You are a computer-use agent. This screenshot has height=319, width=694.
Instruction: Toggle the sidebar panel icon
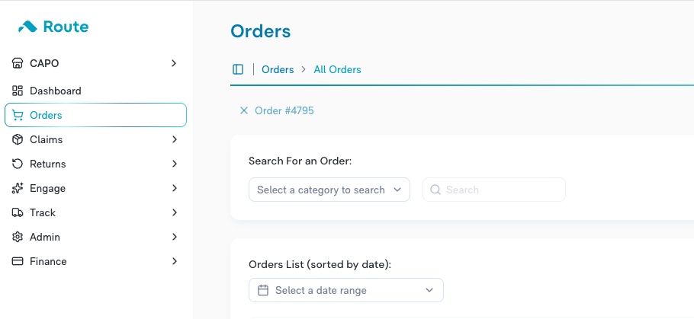[x=238, y=69]
